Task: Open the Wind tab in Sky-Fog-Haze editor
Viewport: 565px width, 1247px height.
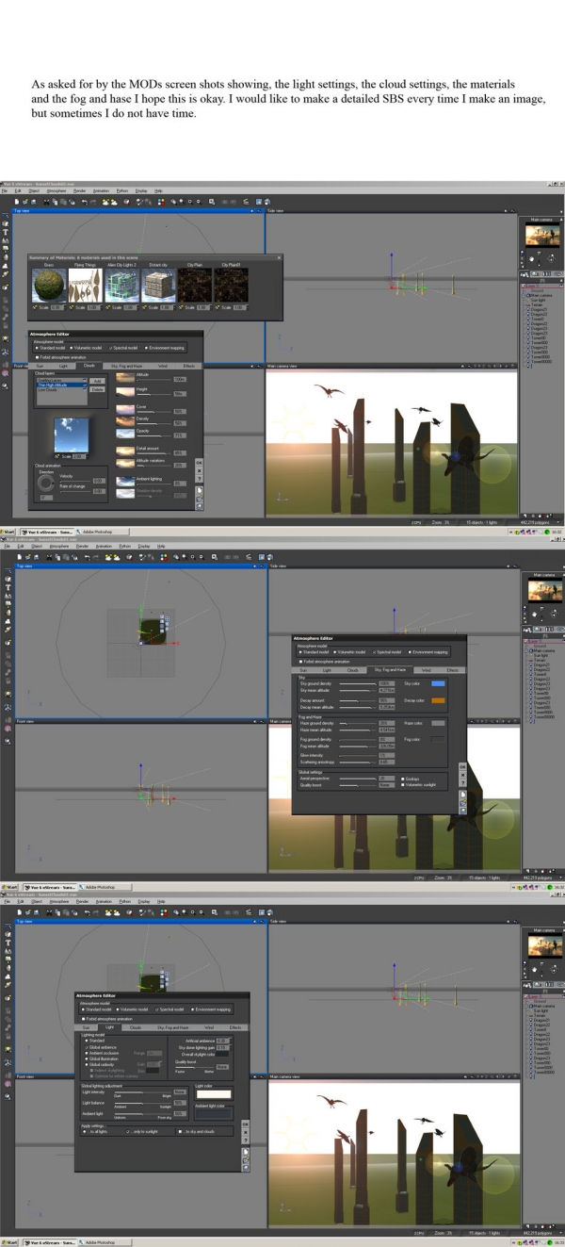Action: tap(427, 669)
